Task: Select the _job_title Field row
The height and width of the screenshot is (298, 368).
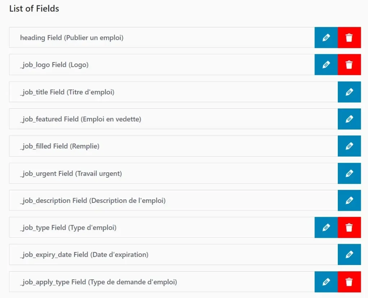Action: pyautogui.click(x=162, y=92)
